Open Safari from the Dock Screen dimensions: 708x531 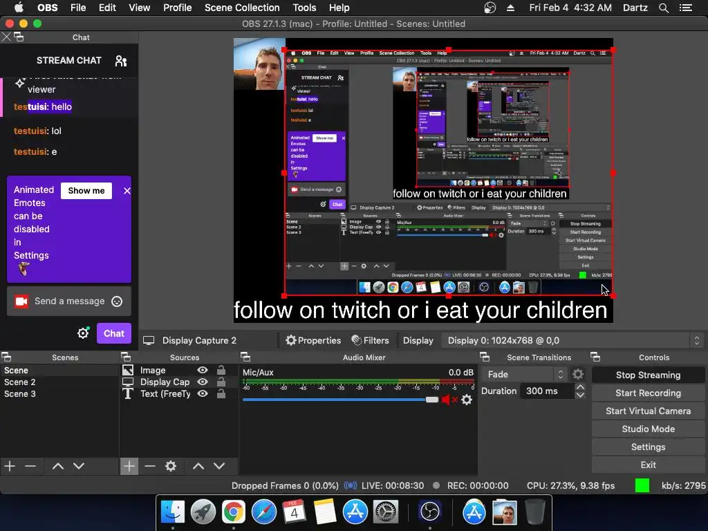(263, 512)
